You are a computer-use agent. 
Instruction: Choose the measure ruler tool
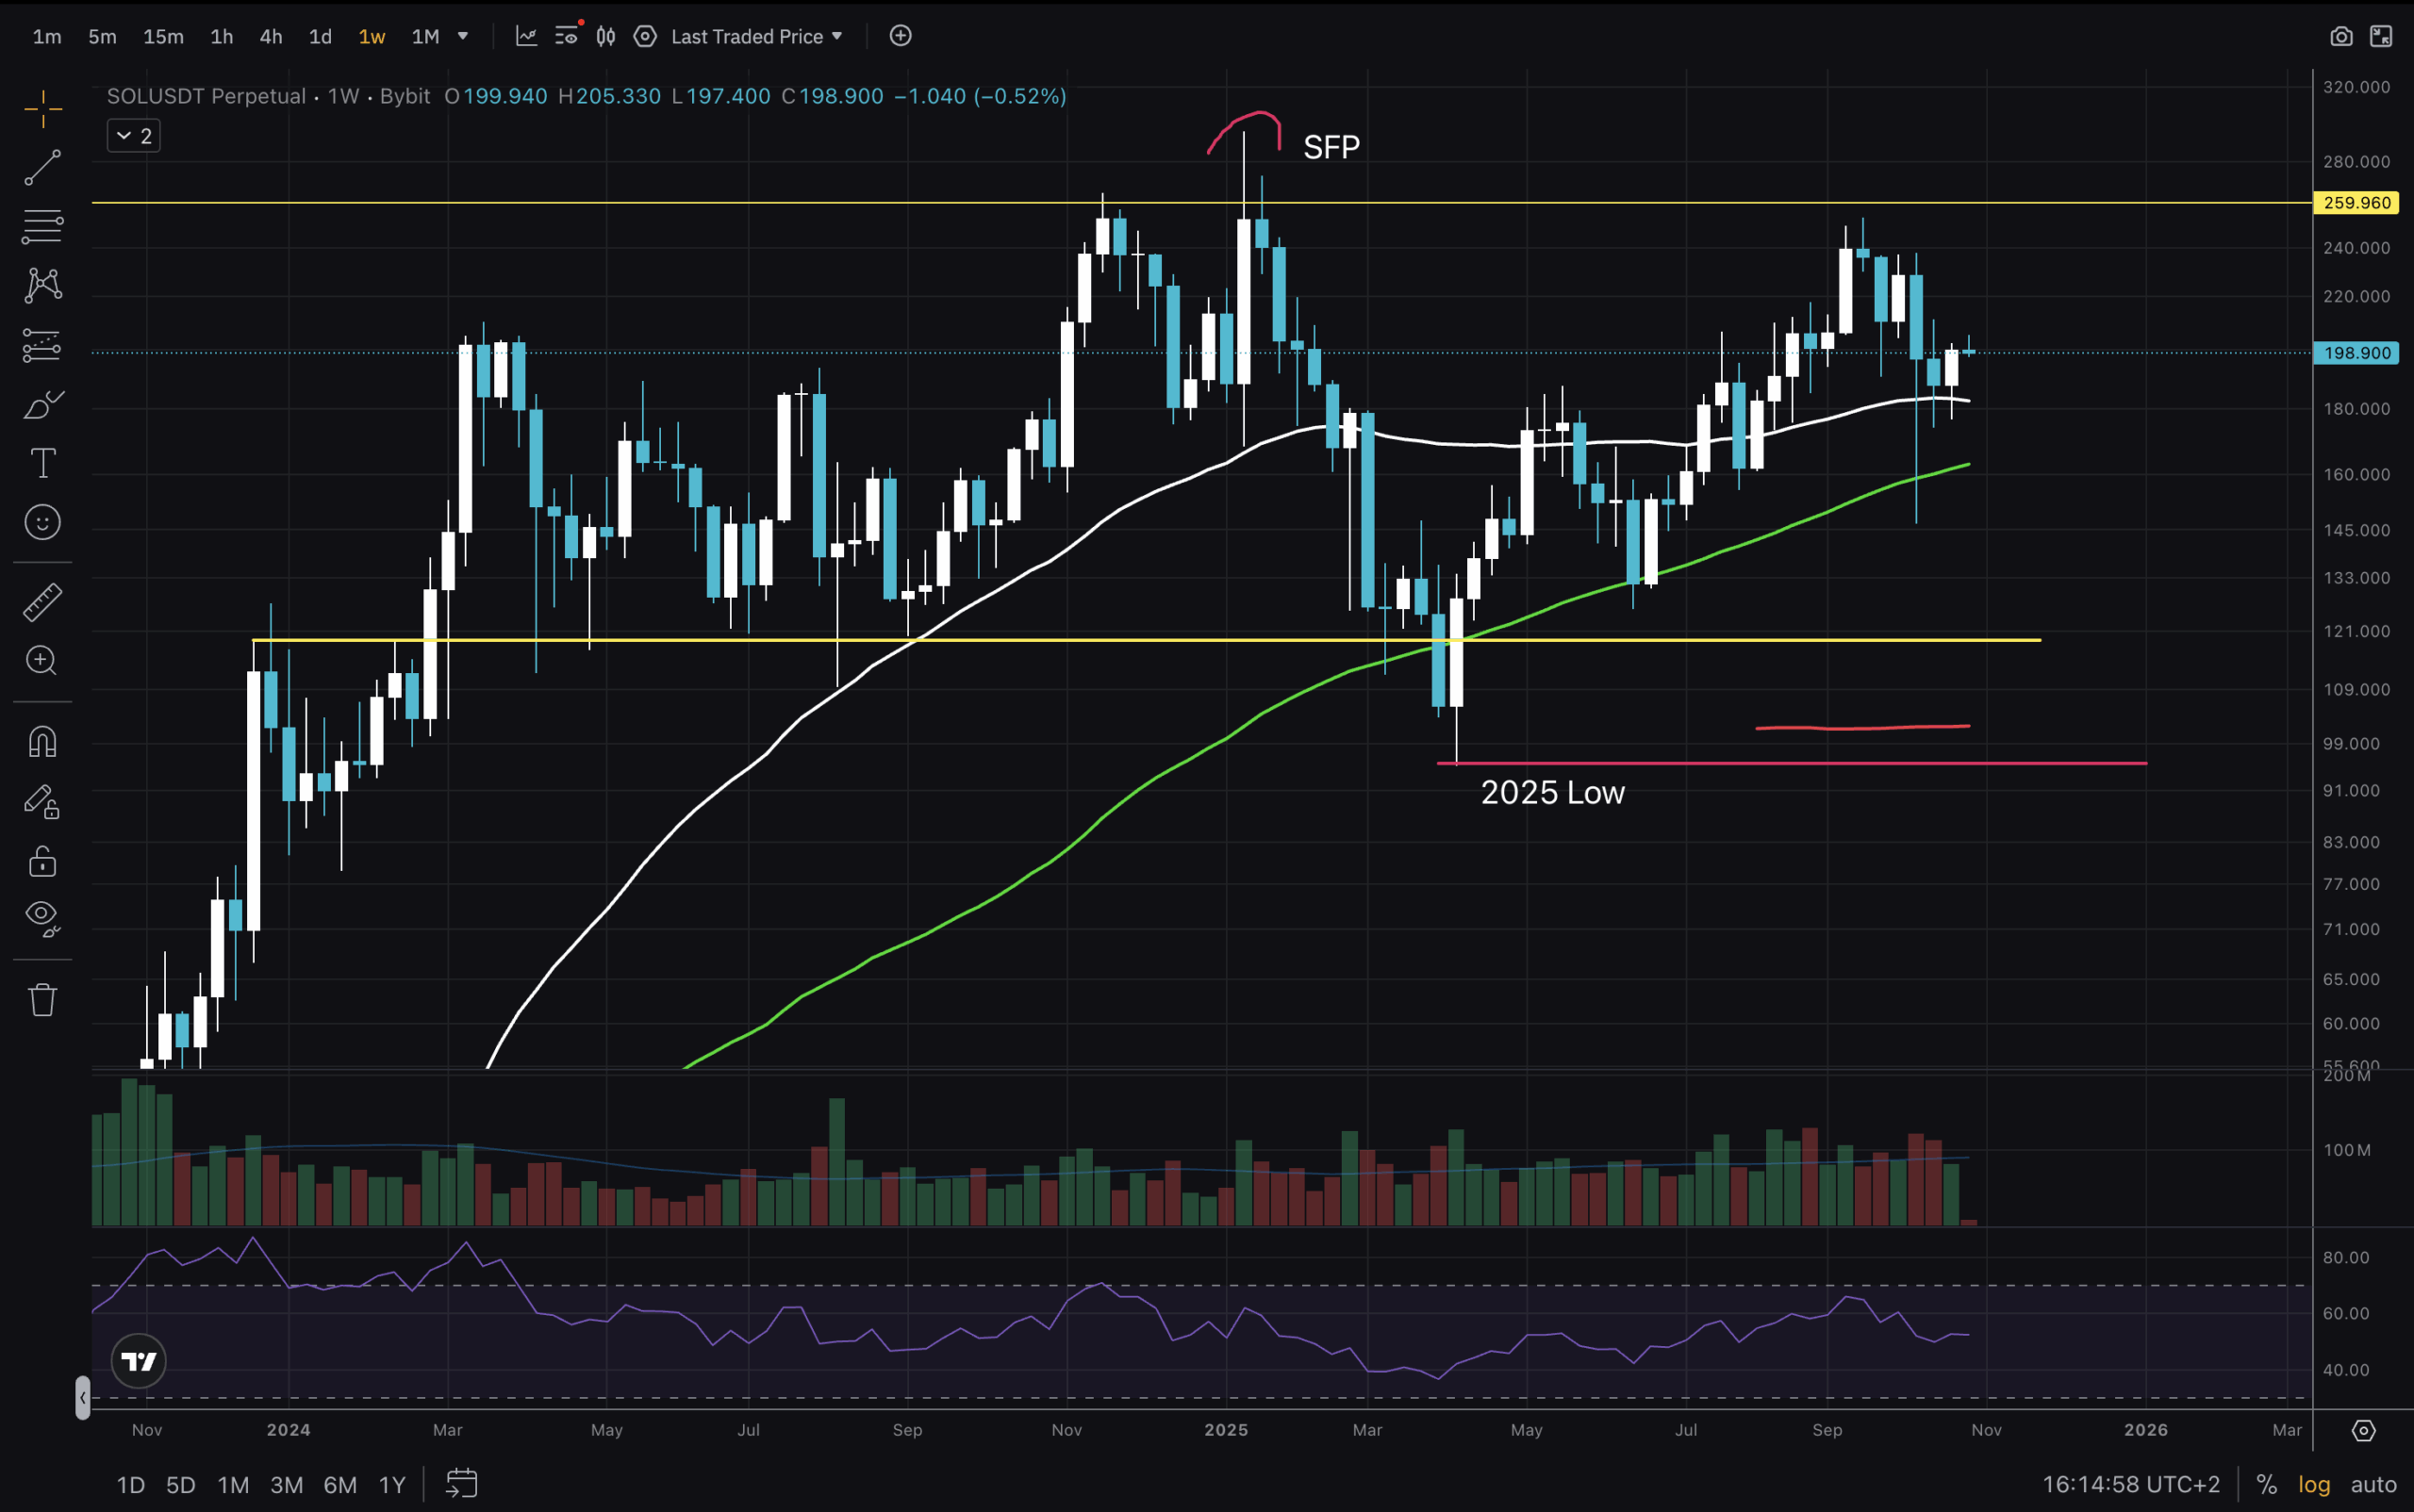[x=42, y=602]
